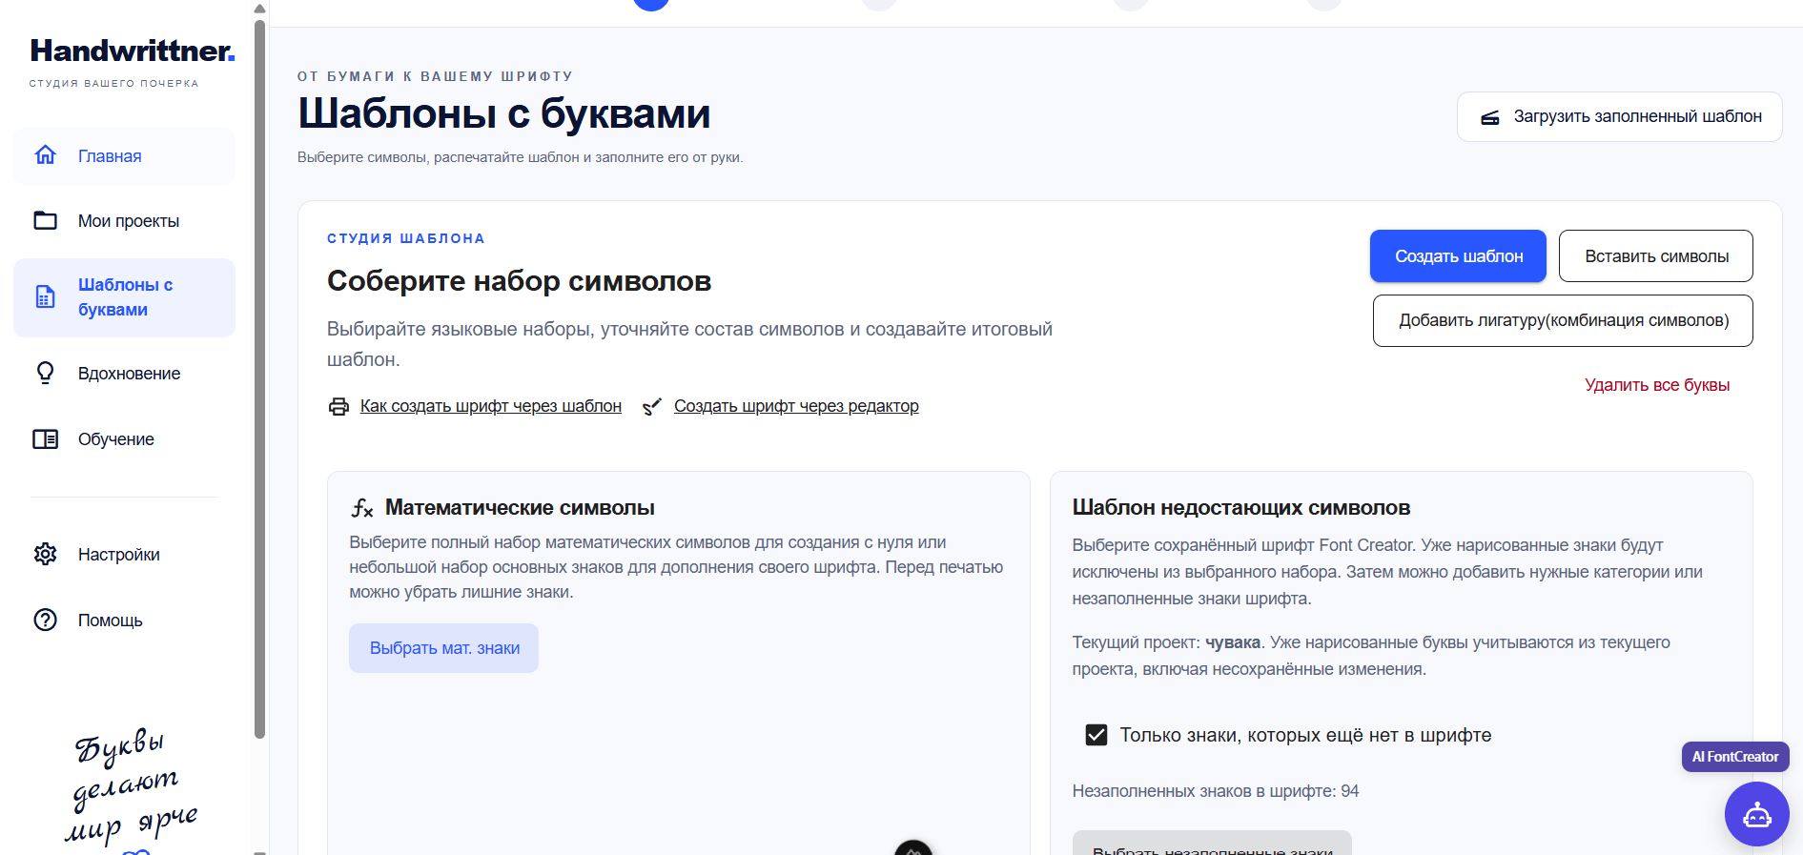This screenshot has width=1803, height=855.
Task: Open the AI robot assistant button
Action: (1756, 814)
